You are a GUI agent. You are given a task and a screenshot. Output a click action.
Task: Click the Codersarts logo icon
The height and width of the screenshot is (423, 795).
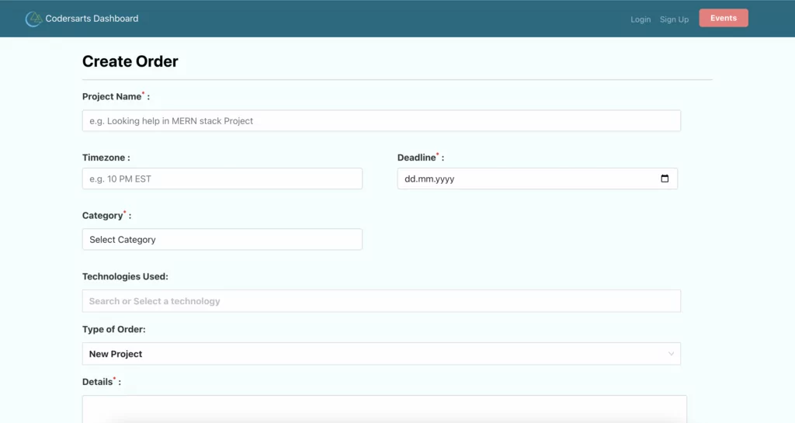point(33,19)
